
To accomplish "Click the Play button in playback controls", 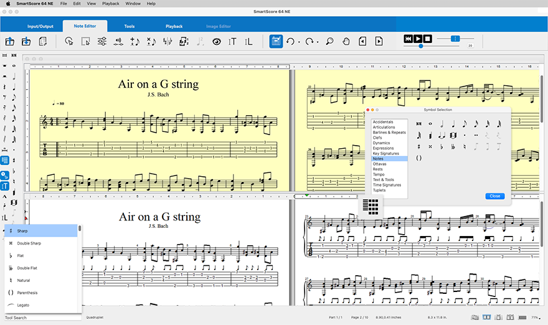I will (x=418, y=39).
